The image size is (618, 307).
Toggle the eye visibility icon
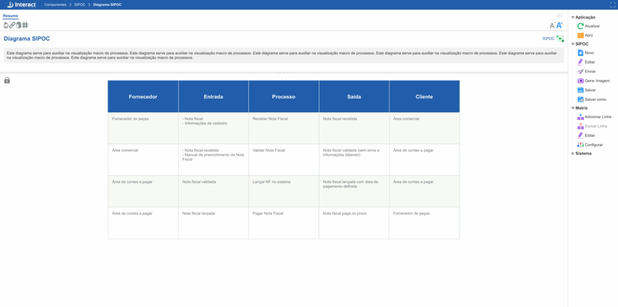tap(559, 15)
